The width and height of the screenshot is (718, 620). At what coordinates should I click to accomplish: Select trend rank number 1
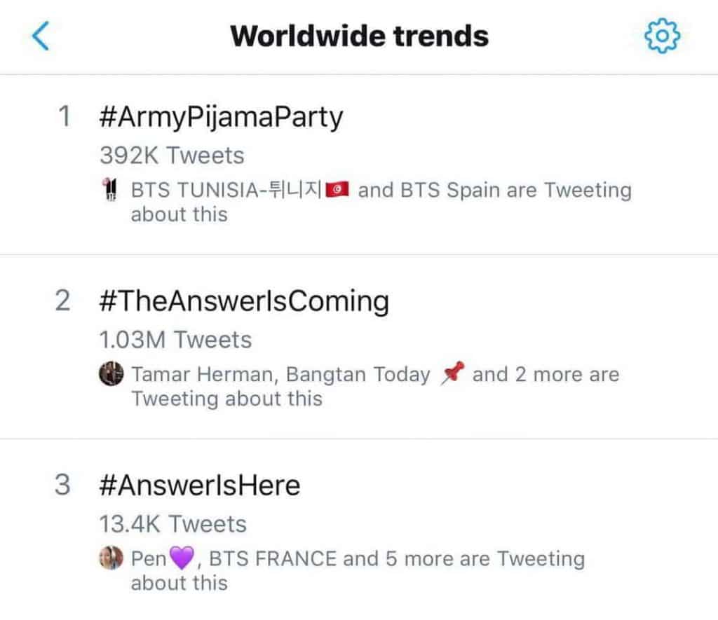[x=65, y=117]
